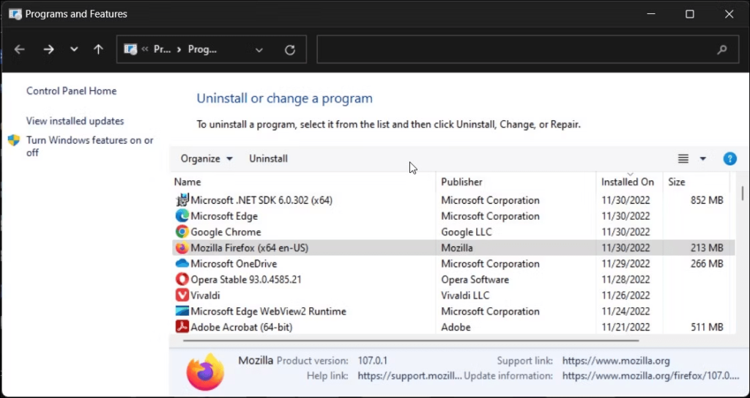Select 'Microsoft Edge WebView2 Runtime' entry

point(268,312)
